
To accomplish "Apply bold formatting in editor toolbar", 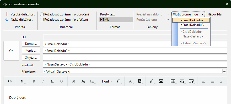I will tap(34, 81).
